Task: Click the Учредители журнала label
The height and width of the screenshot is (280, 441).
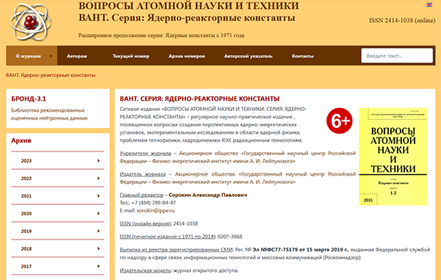Action: (x=146, y=153)
